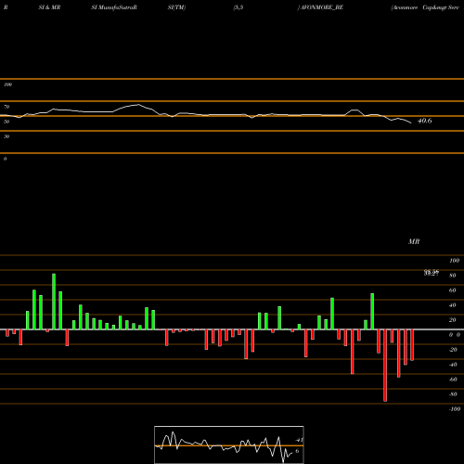Click the 70 level label on RSI axis
This screenshot has height=464, width=464.
[6, 107]
